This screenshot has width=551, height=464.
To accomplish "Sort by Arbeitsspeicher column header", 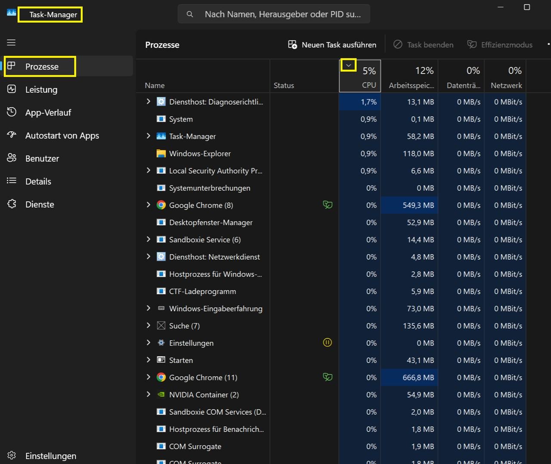I will [409, 76].
